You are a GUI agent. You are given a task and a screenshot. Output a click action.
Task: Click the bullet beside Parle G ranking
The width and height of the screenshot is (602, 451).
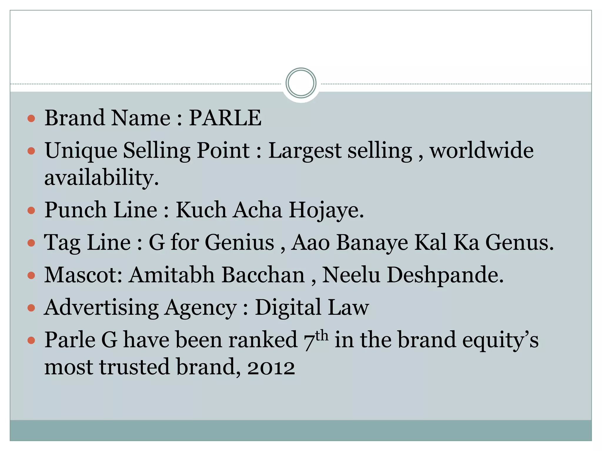pyautogui.click(x=31, y=341)
